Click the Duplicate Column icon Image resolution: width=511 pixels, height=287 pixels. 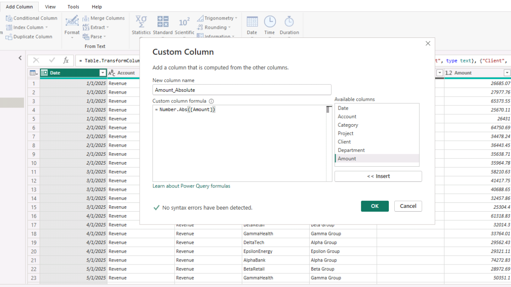(9, 37)
